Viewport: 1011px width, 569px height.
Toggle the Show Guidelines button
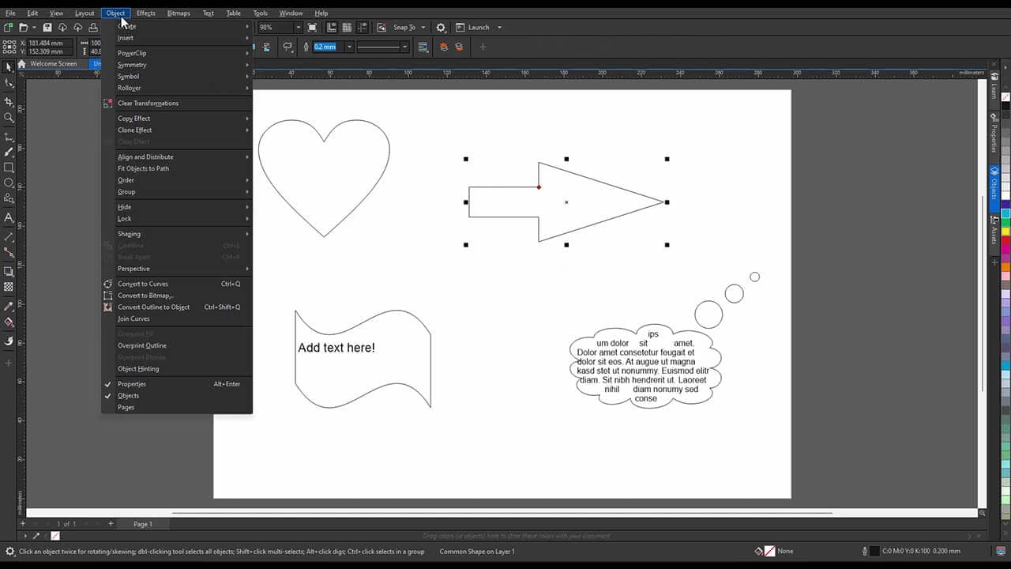coord(363,28)
